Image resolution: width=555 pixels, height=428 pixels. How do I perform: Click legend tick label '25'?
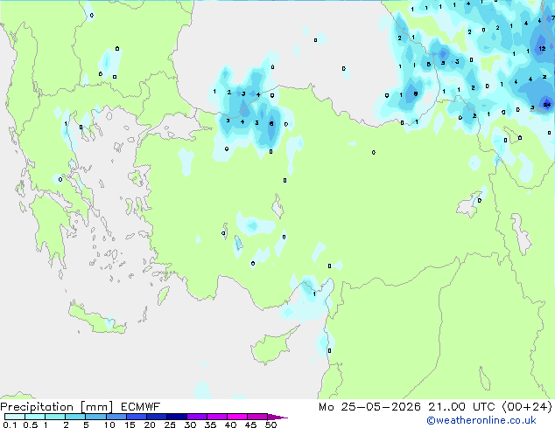click(170, 425)
